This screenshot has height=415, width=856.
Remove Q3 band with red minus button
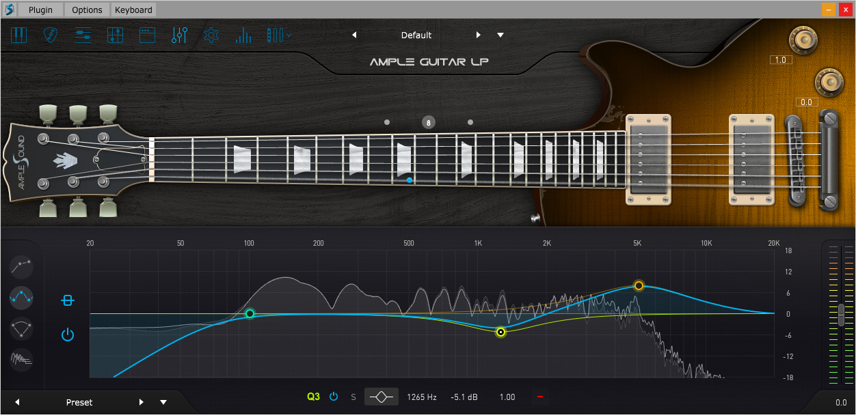tap(540, 397)
